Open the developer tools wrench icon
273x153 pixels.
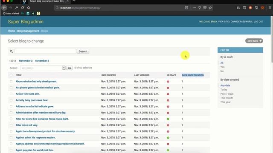pos(17,8)
